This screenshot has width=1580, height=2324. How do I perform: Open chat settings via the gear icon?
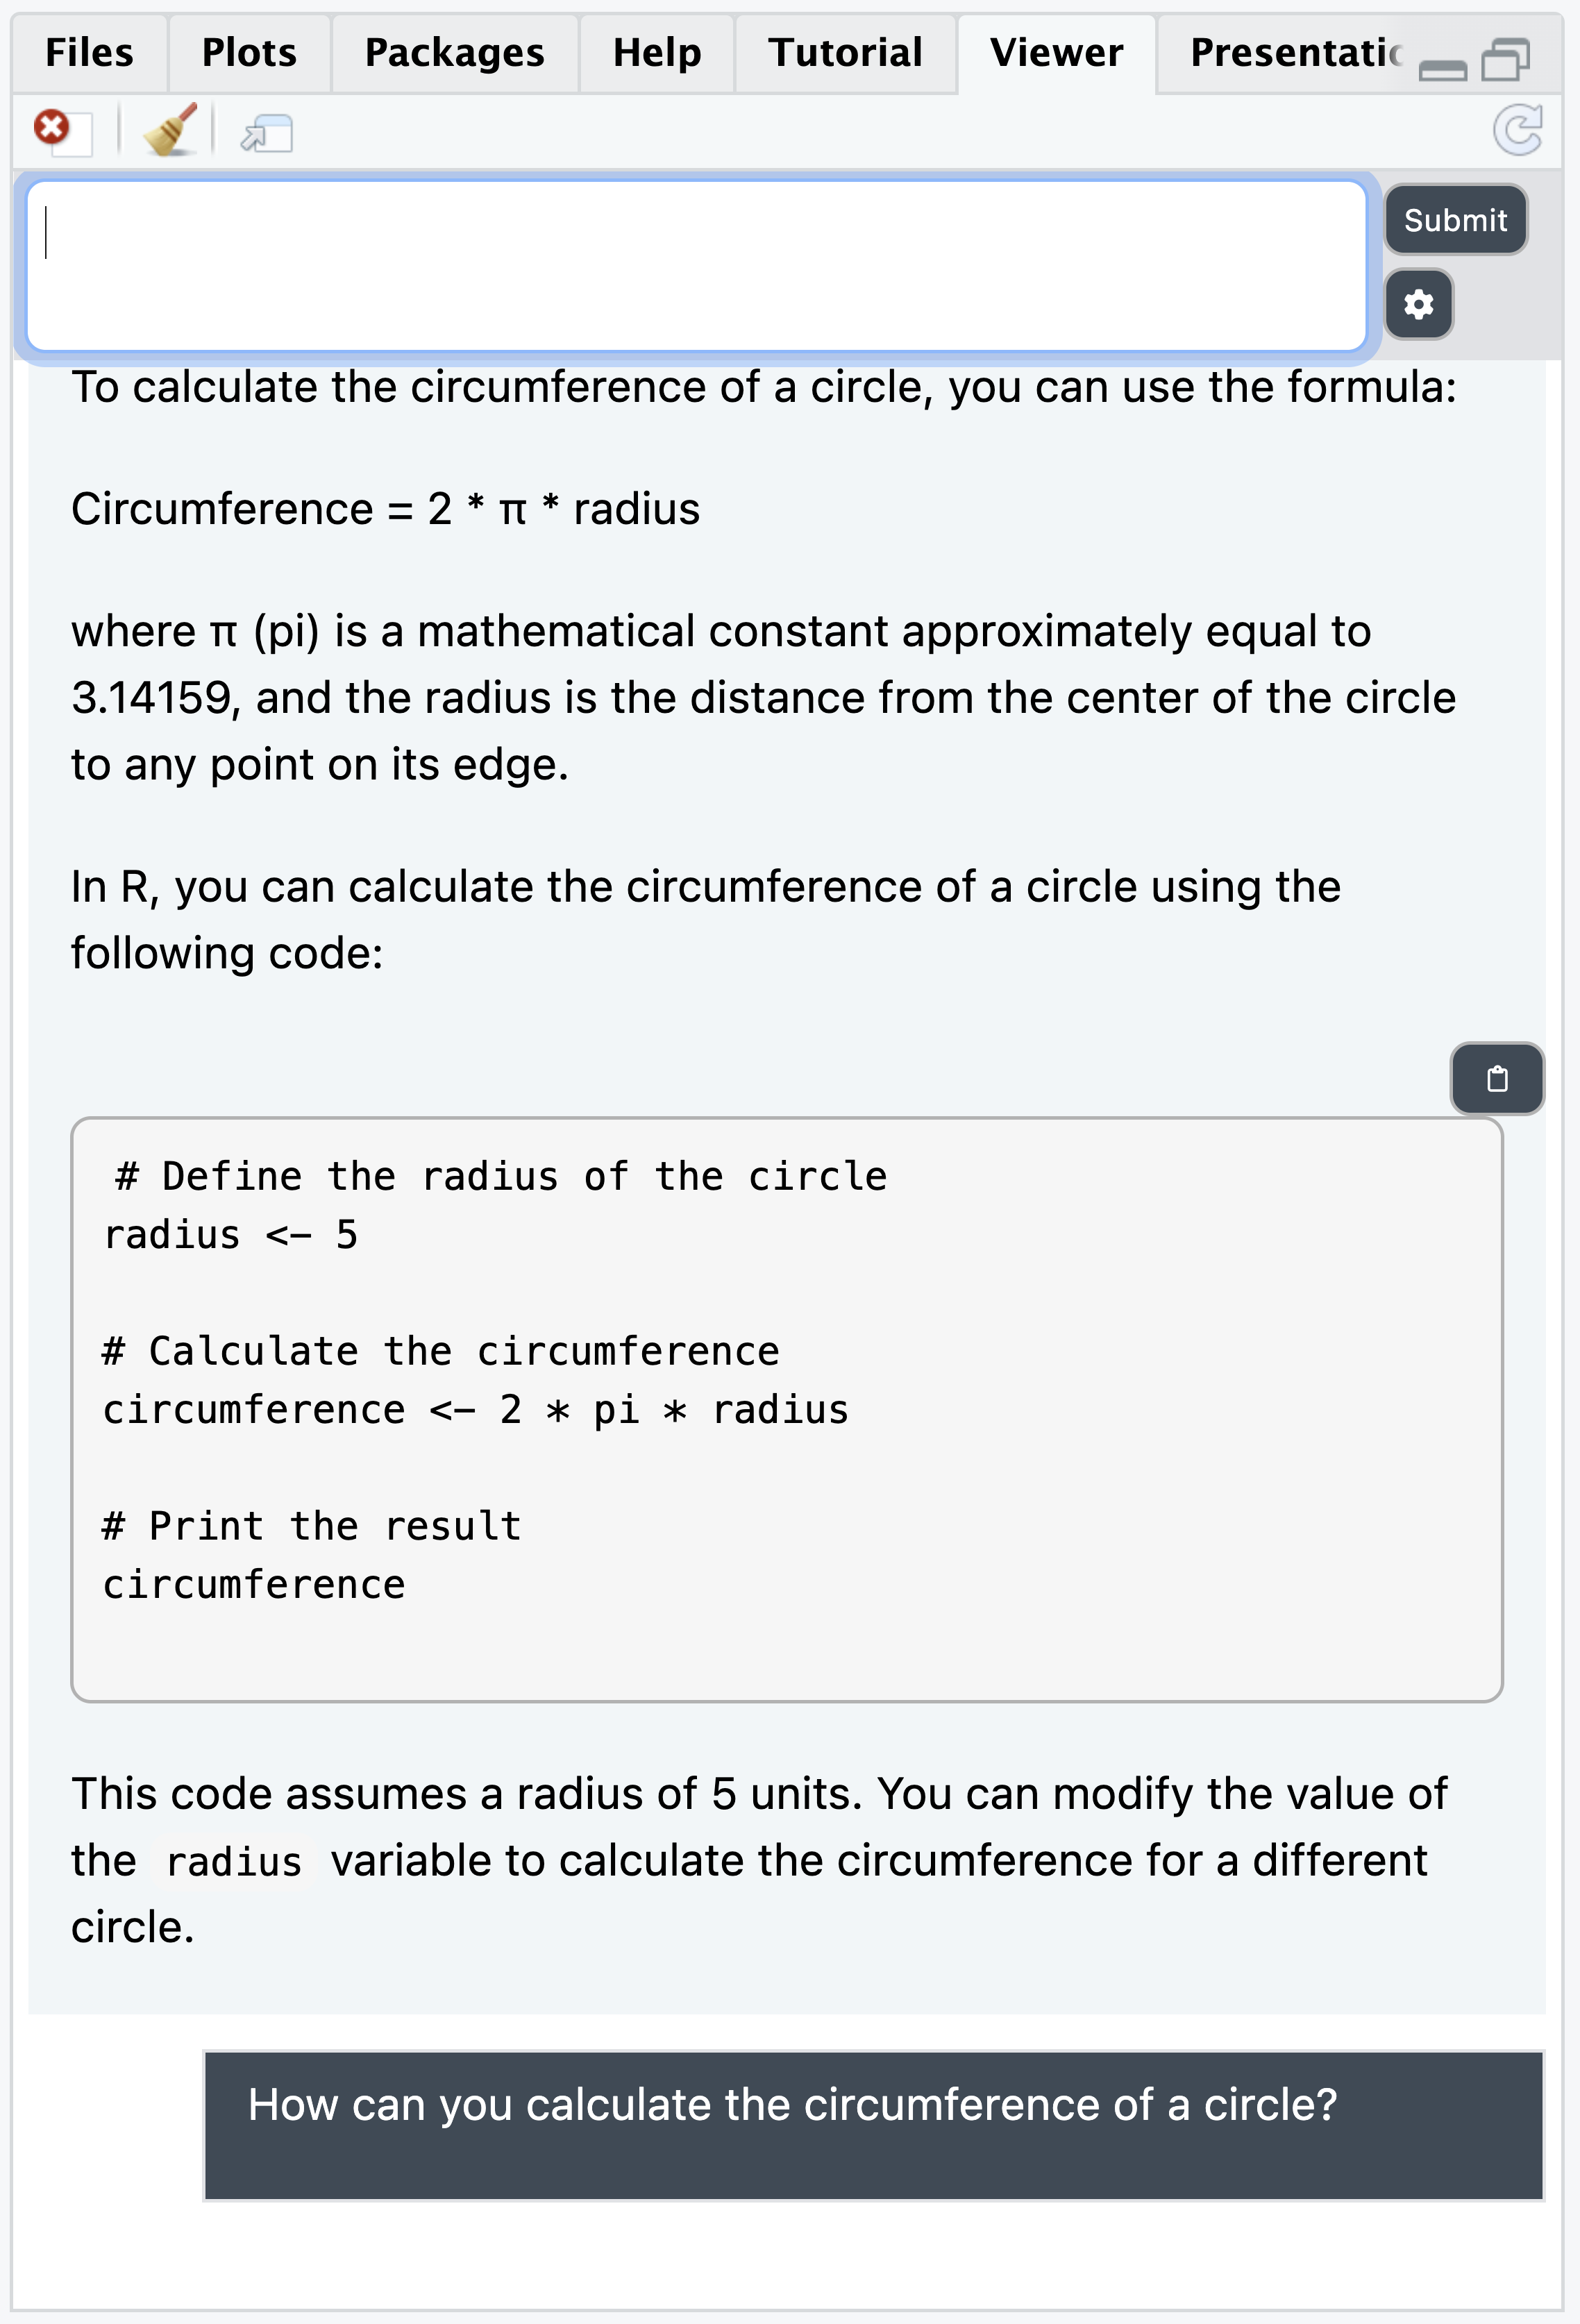coord(1418,304)
